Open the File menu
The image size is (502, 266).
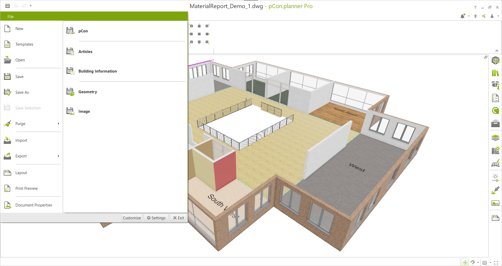[11, 16]
